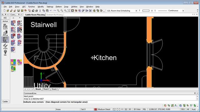Switch to Sheet 1 layout tab
Screen dimensions: 200x112
(46, 89)
